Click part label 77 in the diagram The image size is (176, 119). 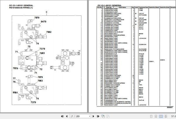pyautogui.click(x=14, y=79)
